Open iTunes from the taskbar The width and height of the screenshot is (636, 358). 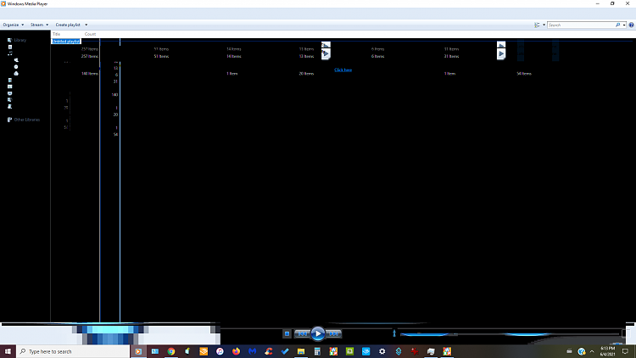pyautogui.click(x=220, y=351)
